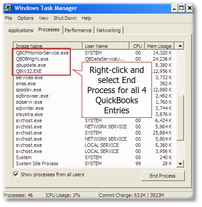
Task: Switch to the Performance tab
Action: click(78, 30)
